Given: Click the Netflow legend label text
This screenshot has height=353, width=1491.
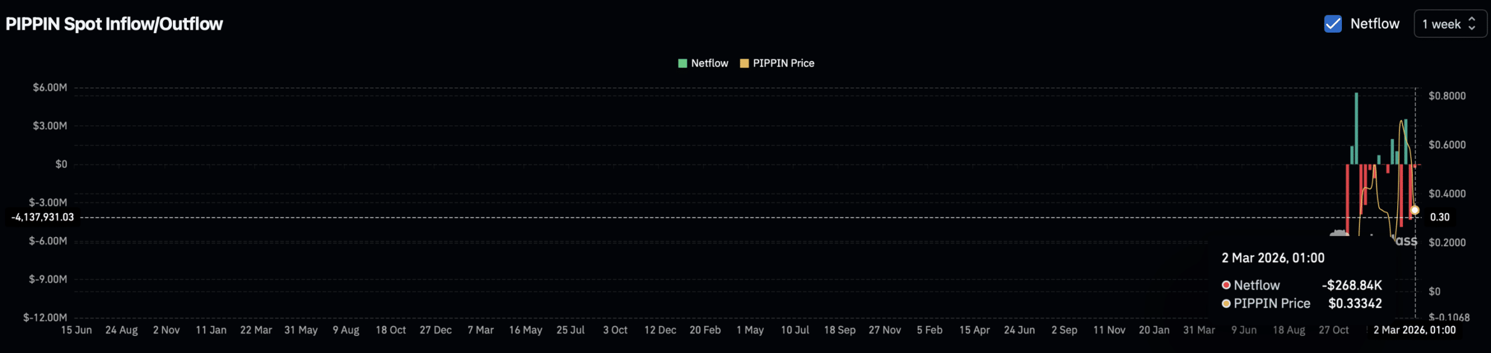Looking at the screenshot, I should click(709, 63).
